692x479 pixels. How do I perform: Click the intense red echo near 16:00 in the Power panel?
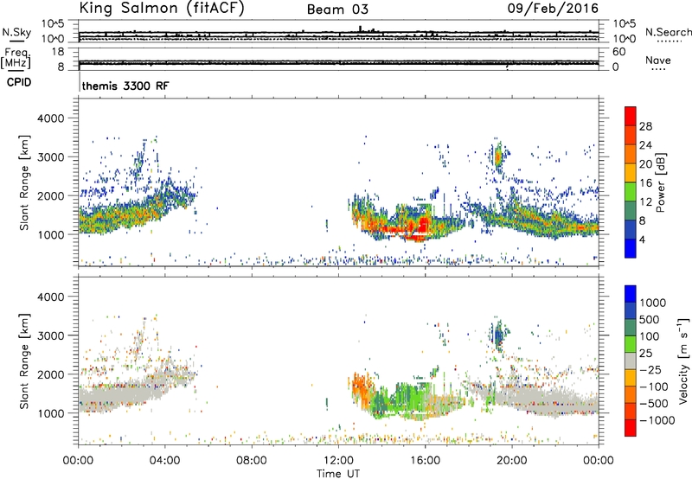(x=425, y=225)
